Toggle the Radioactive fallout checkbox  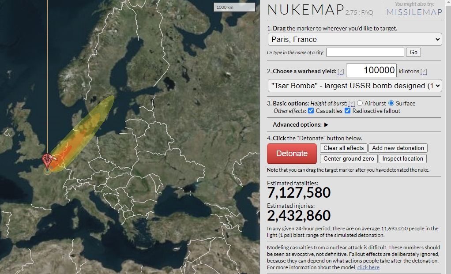pyautogui.click(x=347, y=111)
